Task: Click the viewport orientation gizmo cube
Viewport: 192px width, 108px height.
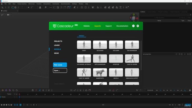Action: pyautogui.click(x=134, y=18)
